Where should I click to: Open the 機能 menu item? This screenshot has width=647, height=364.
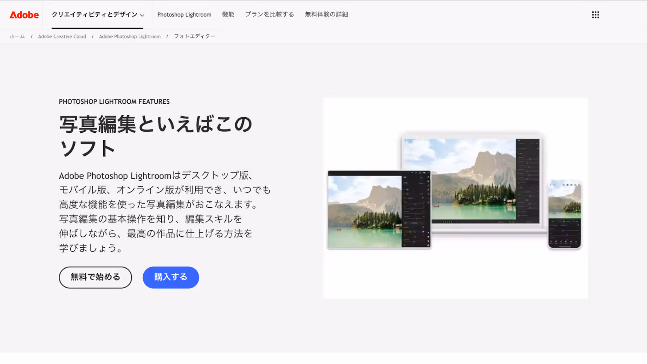point(228,15)
